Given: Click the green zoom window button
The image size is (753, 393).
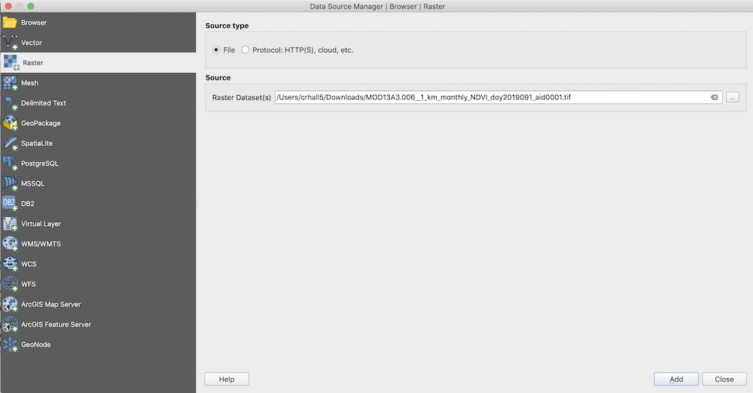Looking at the screenshot, I should pyautogui.click(x=31, y=6).
